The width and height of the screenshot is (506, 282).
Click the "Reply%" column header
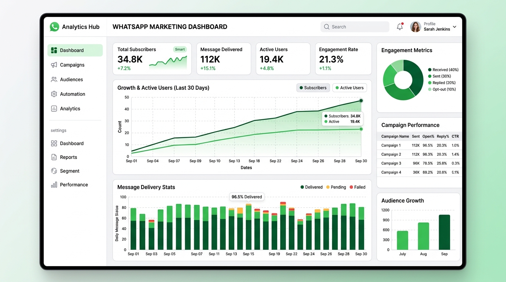[443, 136]
